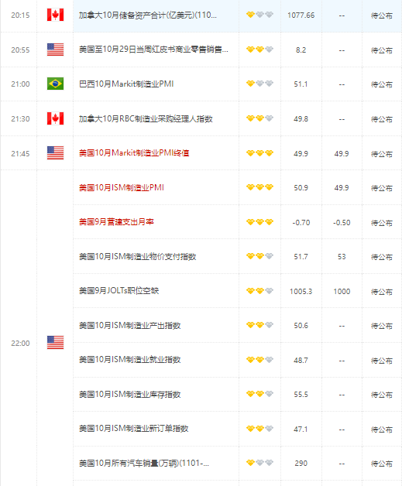402x486 pixels.
Task: Click previous value 51.7
Action: pos(301,257)
